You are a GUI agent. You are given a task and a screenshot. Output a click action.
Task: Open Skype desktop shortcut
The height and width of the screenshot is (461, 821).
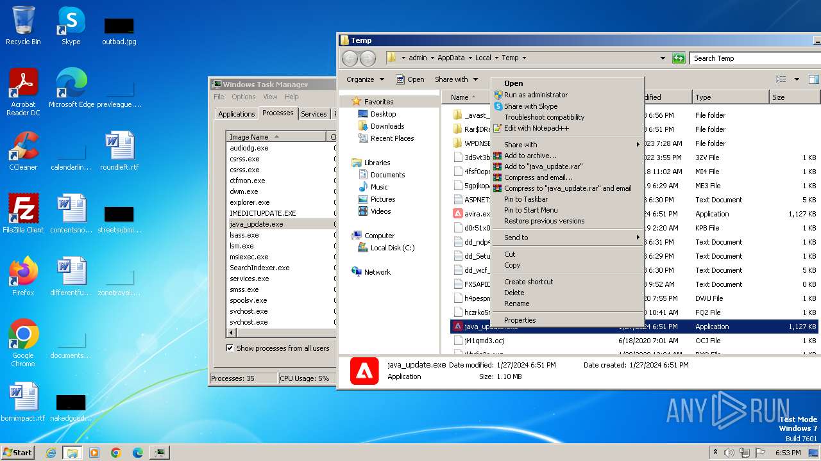pos(71,26)
